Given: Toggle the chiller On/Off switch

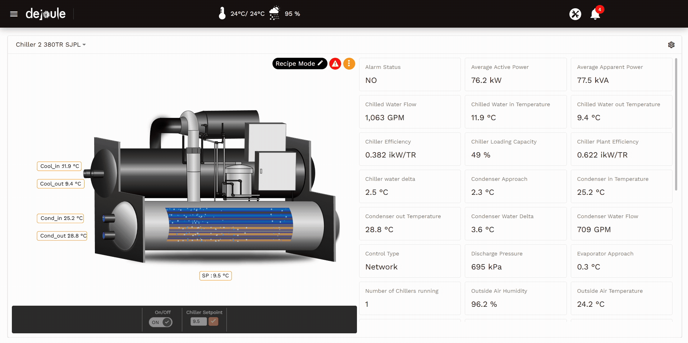Looking at the screenshot, I should click(161, 322).
